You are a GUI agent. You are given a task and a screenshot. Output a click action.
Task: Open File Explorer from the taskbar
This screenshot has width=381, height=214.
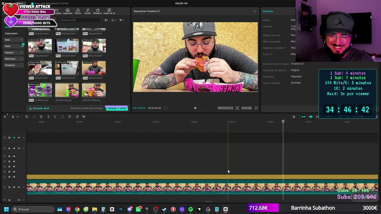[x=95, y=209]
